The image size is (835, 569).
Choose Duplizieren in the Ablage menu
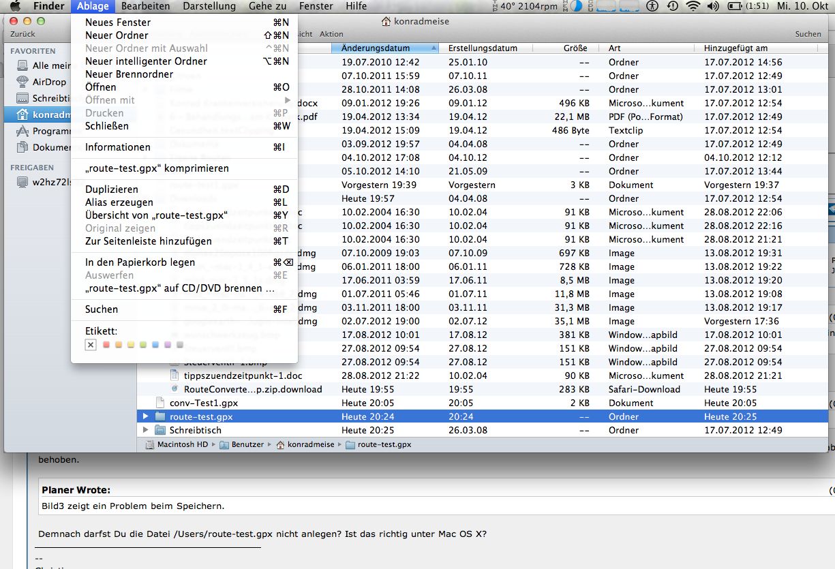(112, 189)
